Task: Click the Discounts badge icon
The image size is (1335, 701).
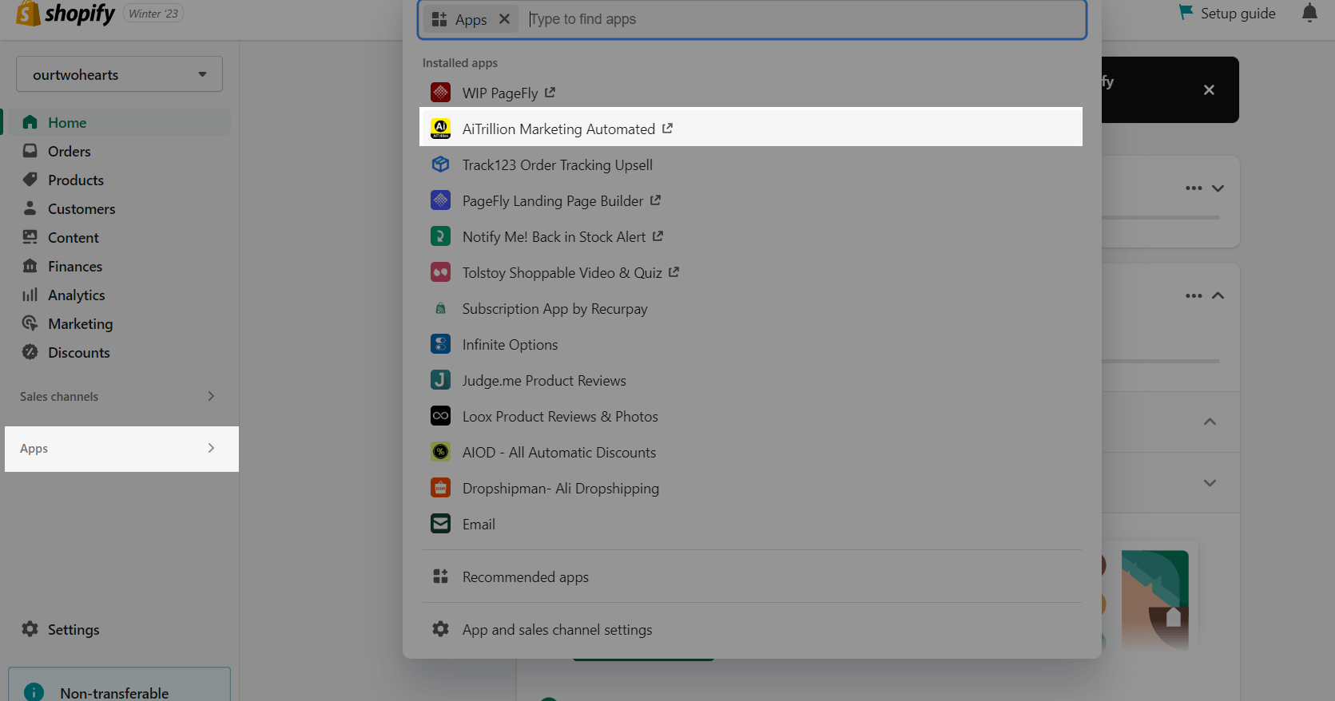Action: pos(30,352)
